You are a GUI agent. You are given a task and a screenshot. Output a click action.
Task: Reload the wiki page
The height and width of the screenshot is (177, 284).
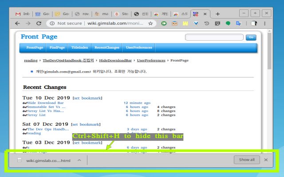(39, 23)
